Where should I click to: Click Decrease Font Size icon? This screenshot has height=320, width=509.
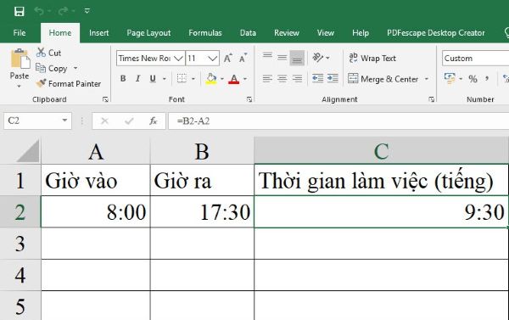point(243,59)
